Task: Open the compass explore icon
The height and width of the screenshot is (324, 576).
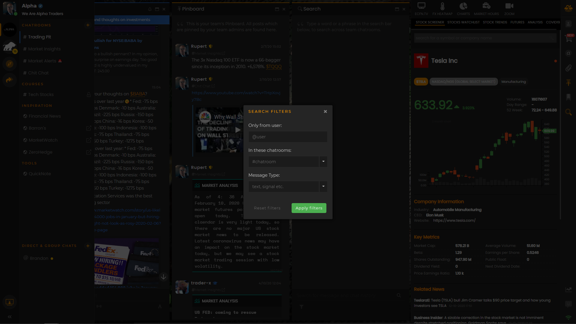Action: pos(9,64)
